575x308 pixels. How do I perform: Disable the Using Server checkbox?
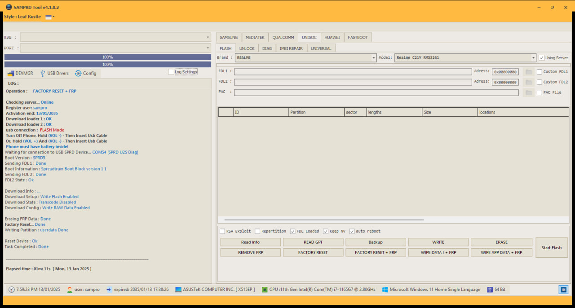[x=542, y=57]
